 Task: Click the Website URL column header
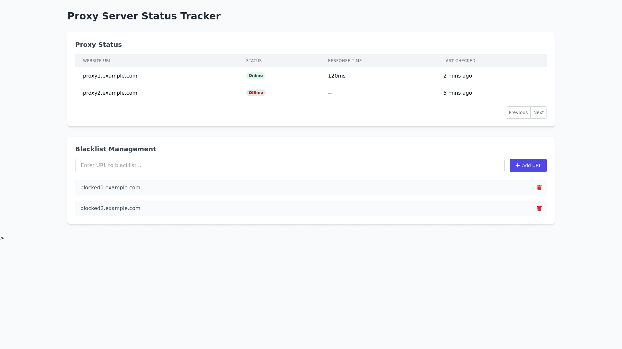[97, 61]
